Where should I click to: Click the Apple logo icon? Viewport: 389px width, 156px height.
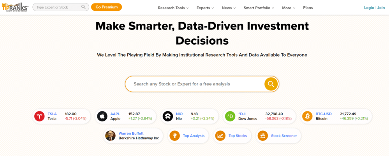(x=102, y=116)
